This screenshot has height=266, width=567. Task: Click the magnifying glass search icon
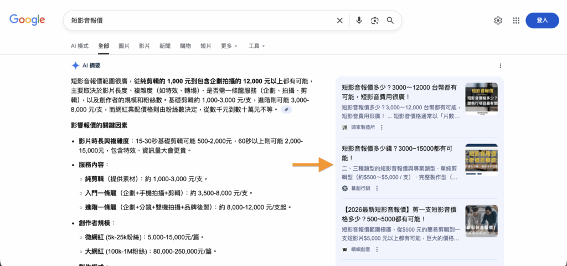(x=390, y=21)
